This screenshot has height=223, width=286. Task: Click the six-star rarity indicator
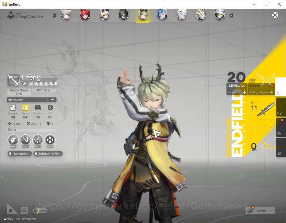click(43, 84)
